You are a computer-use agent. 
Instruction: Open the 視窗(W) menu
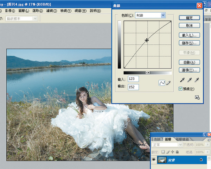(81, 11)
